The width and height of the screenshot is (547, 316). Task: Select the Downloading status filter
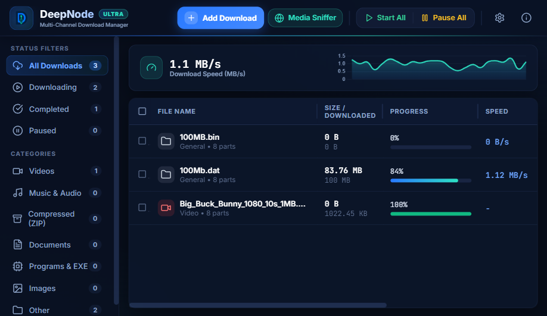57,87
